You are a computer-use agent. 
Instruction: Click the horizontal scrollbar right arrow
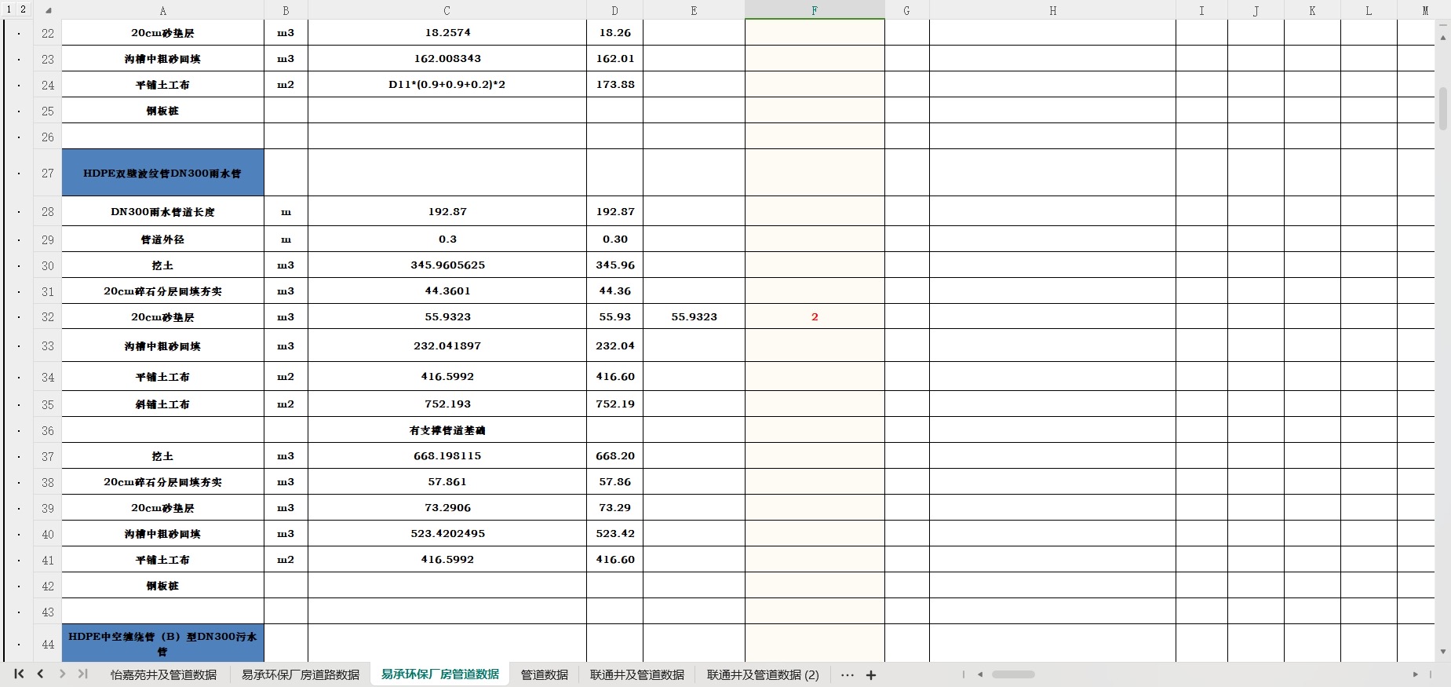(x=1416, y=674)
